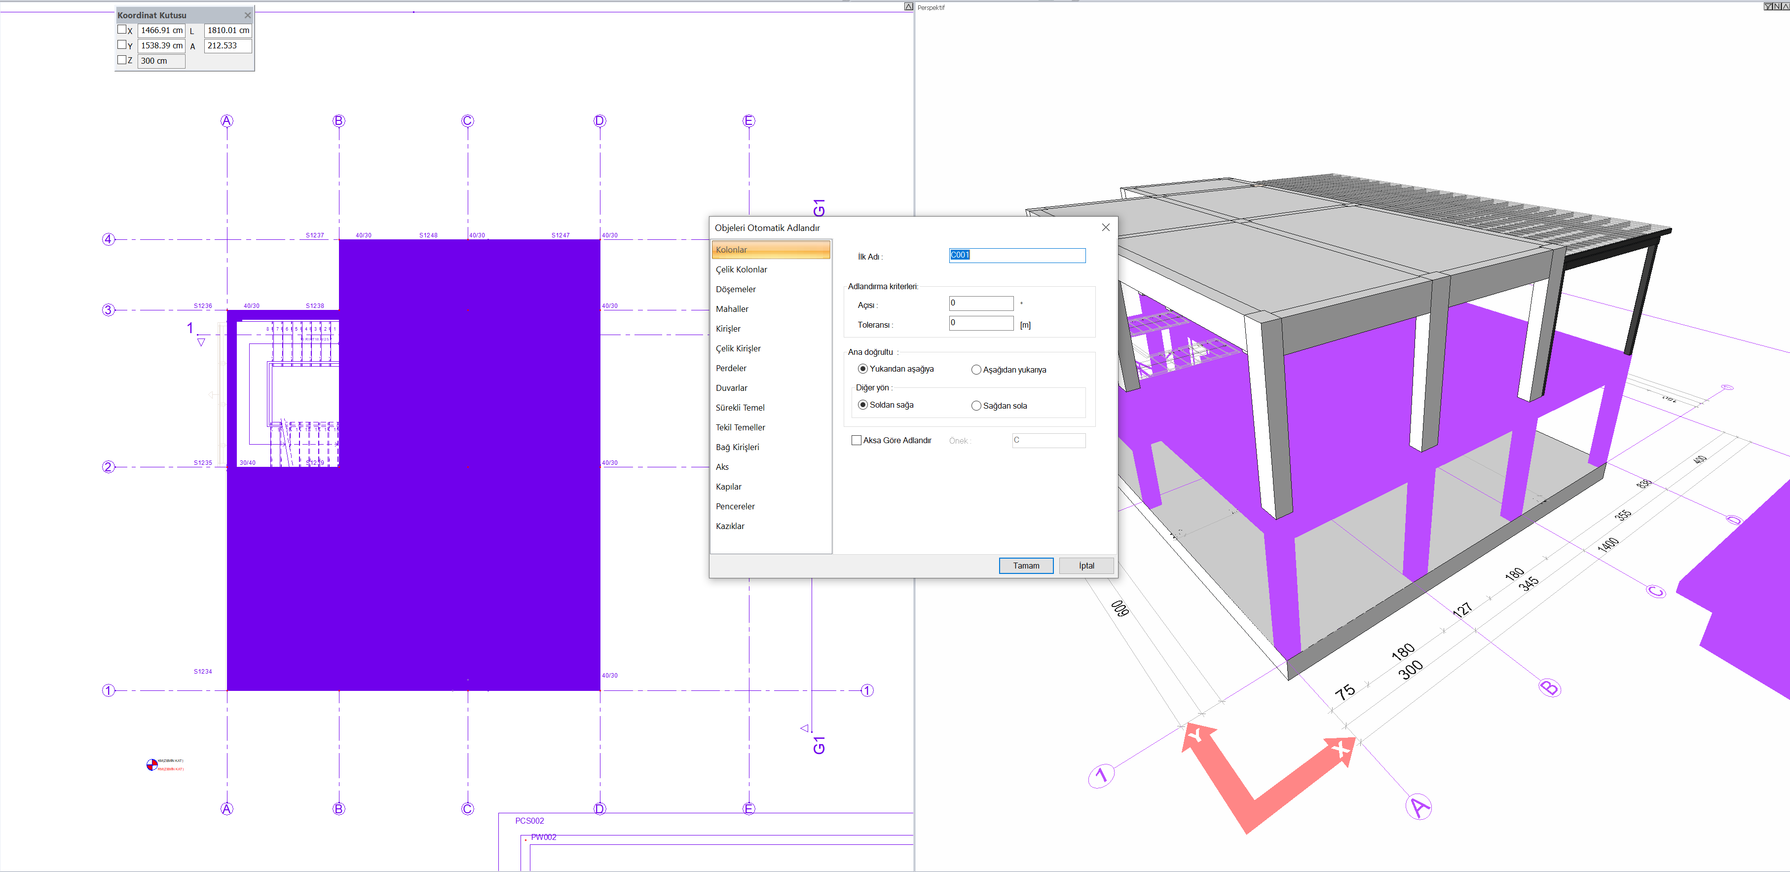
Task: Close the Koordinat Kutusu panel
Action: tap(247, 15)
